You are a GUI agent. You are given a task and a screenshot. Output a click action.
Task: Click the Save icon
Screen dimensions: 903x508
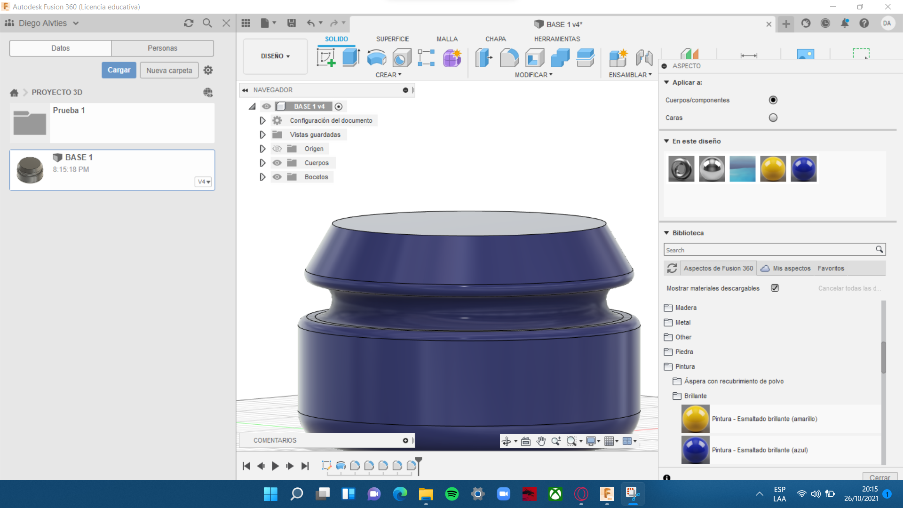click(x=292, y=23)
